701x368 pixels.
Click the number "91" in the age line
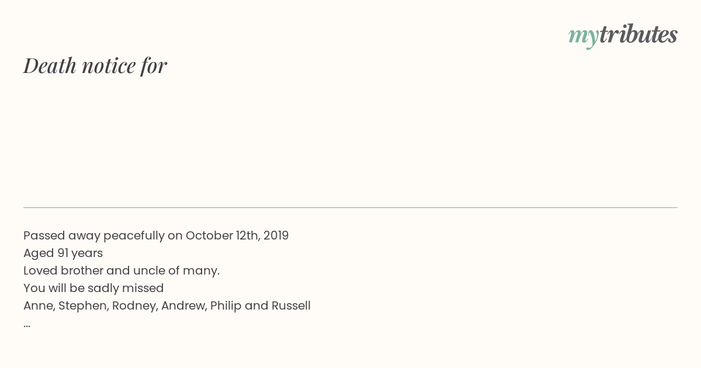(x=63, y=253)
